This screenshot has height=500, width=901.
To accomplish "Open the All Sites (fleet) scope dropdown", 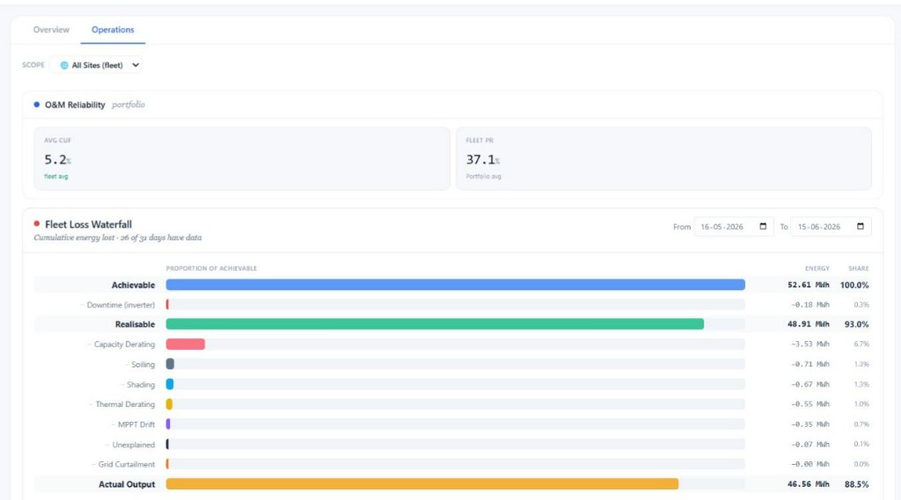I will click(x=96, y=65).
